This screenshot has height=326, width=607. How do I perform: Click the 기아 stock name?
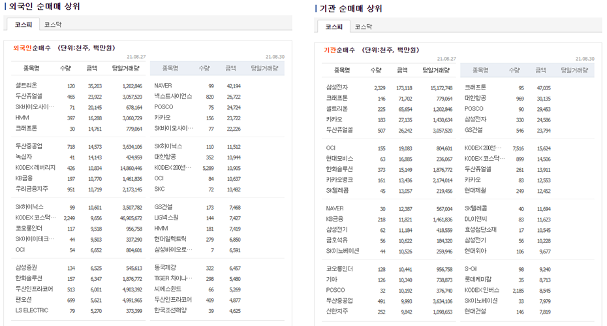pyautogui.click(x=332, y=280)
